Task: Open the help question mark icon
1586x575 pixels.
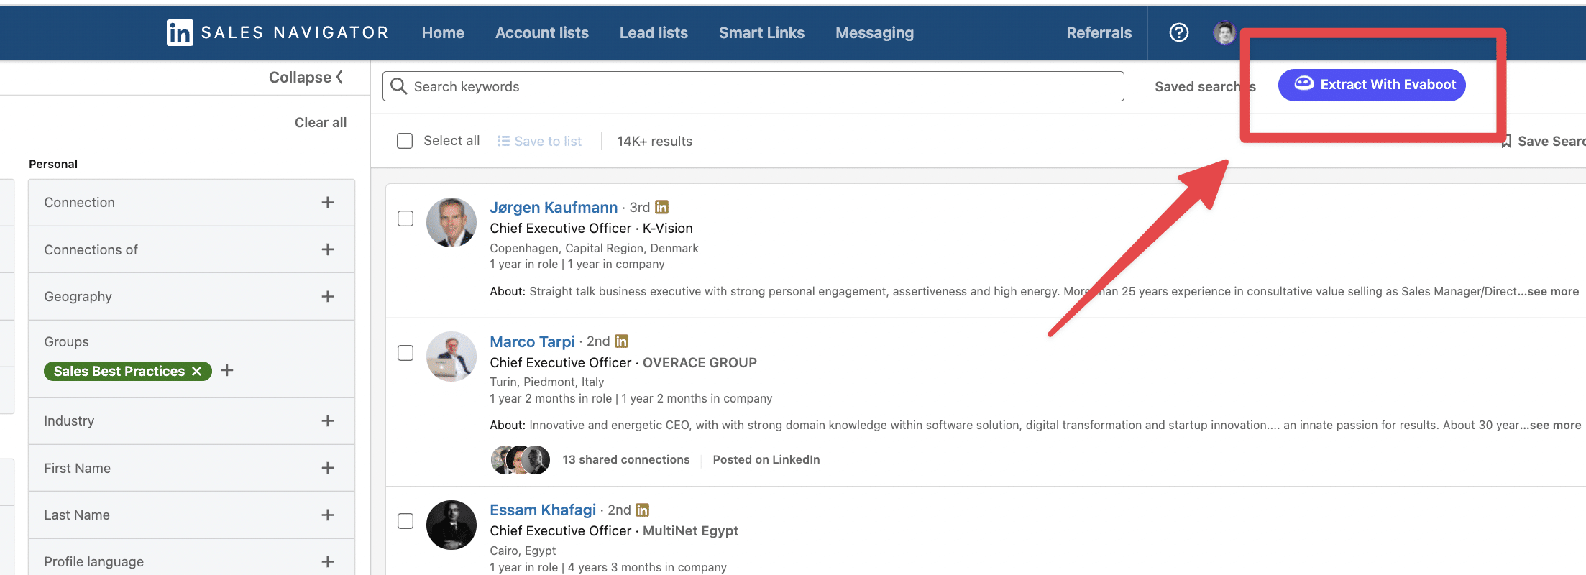Action: tap(1179, 32)
